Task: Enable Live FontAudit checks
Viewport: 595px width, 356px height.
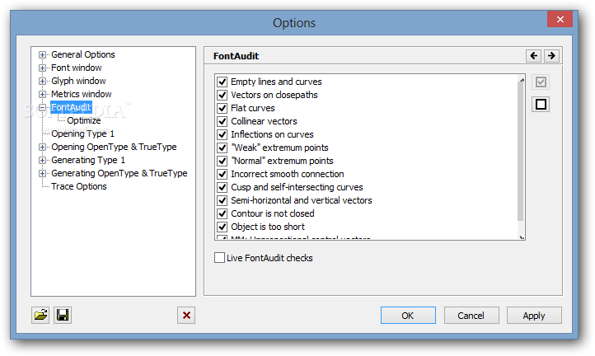Action: click(219, 258)
